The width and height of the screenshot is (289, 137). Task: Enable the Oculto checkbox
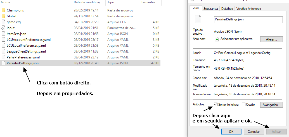coord(243,105)
